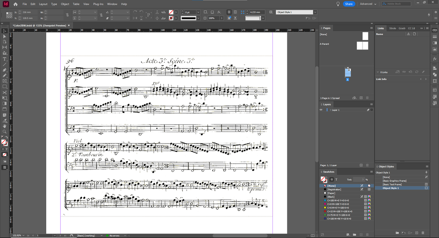
Task: Click the Share button
Action: [x=349, y=4]
